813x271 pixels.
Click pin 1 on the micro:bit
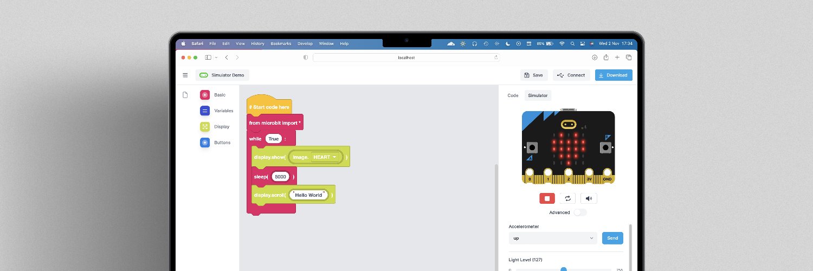pos(548,177)
